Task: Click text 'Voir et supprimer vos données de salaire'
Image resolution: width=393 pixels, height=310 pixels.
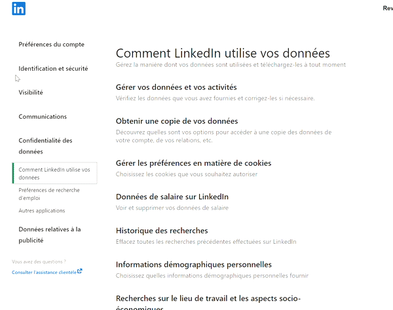Action: (172, 208)
